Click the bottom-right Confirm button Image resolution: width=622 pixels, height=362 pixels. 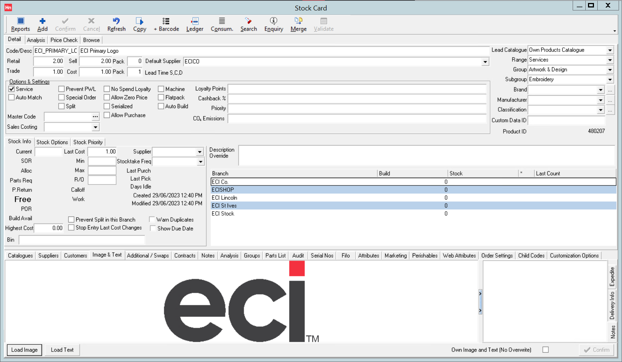click(597, 350)
